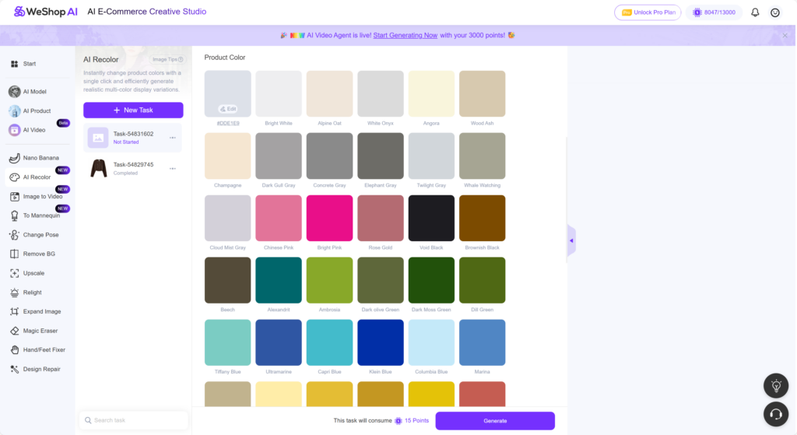
Task: Pick the Chinese Pink swatch
Action: pos(279,218)
